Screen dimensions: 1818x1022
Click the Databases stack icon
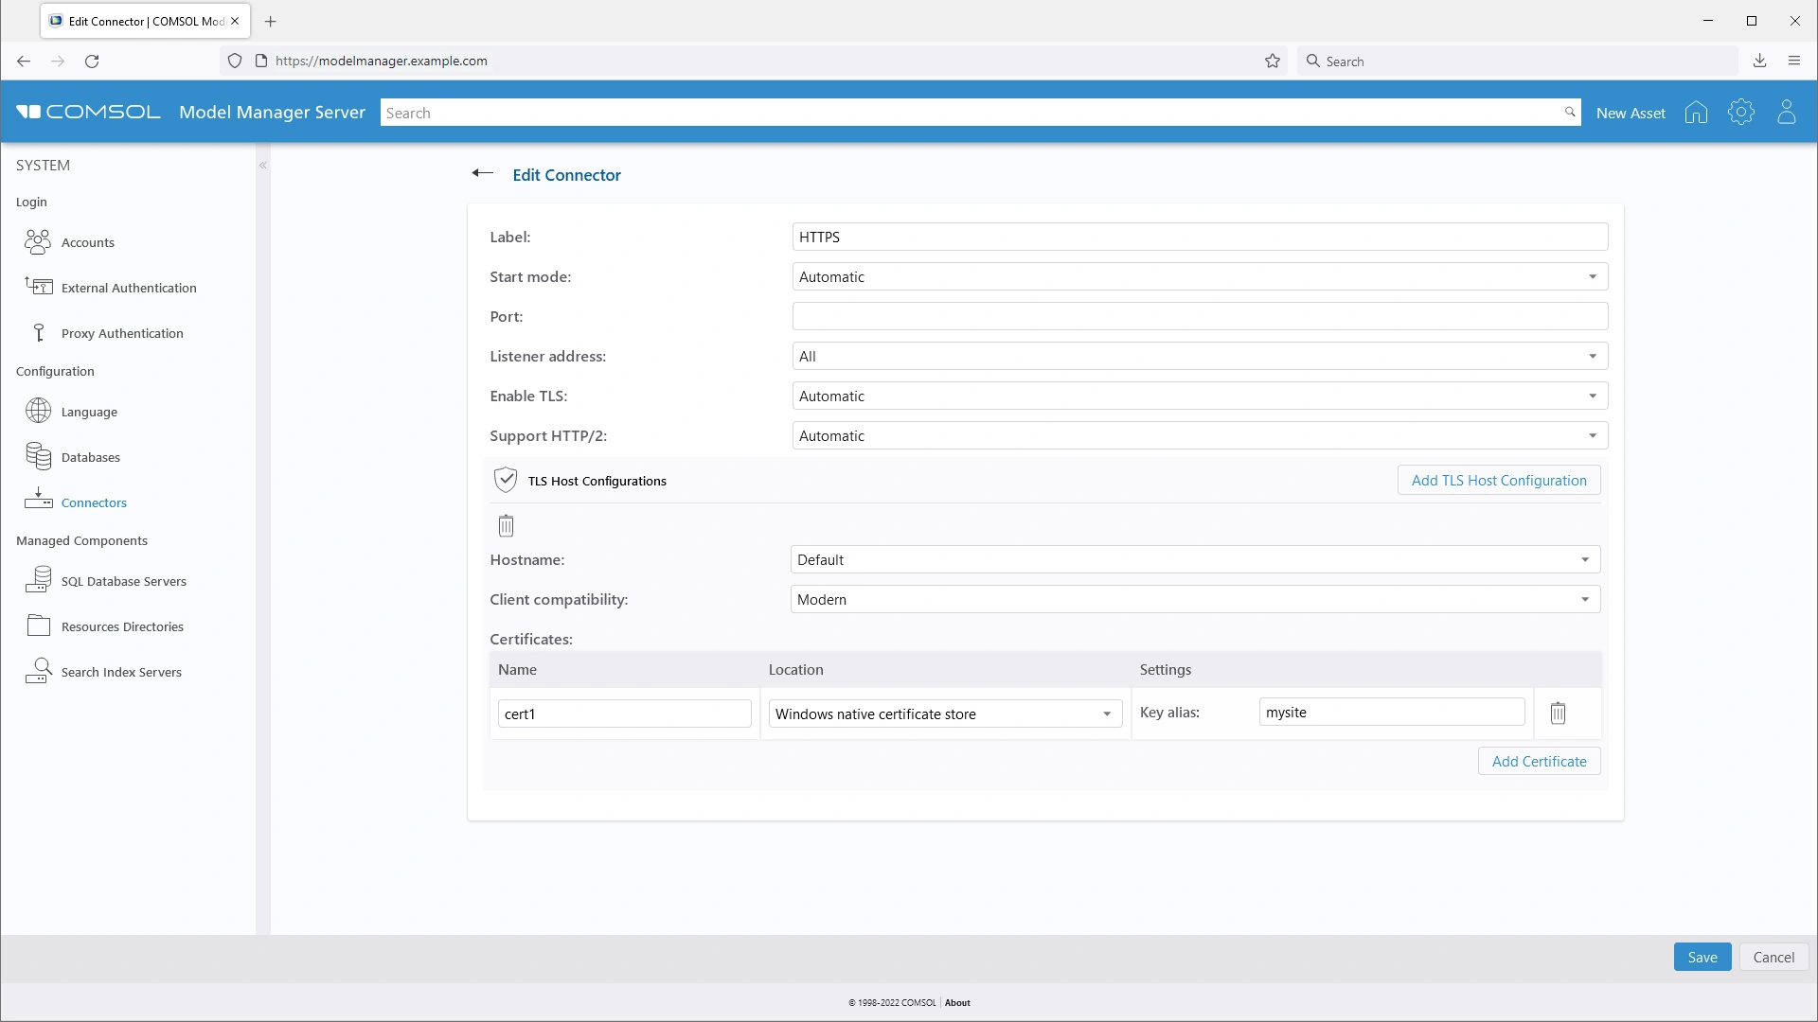coord(38,457)
